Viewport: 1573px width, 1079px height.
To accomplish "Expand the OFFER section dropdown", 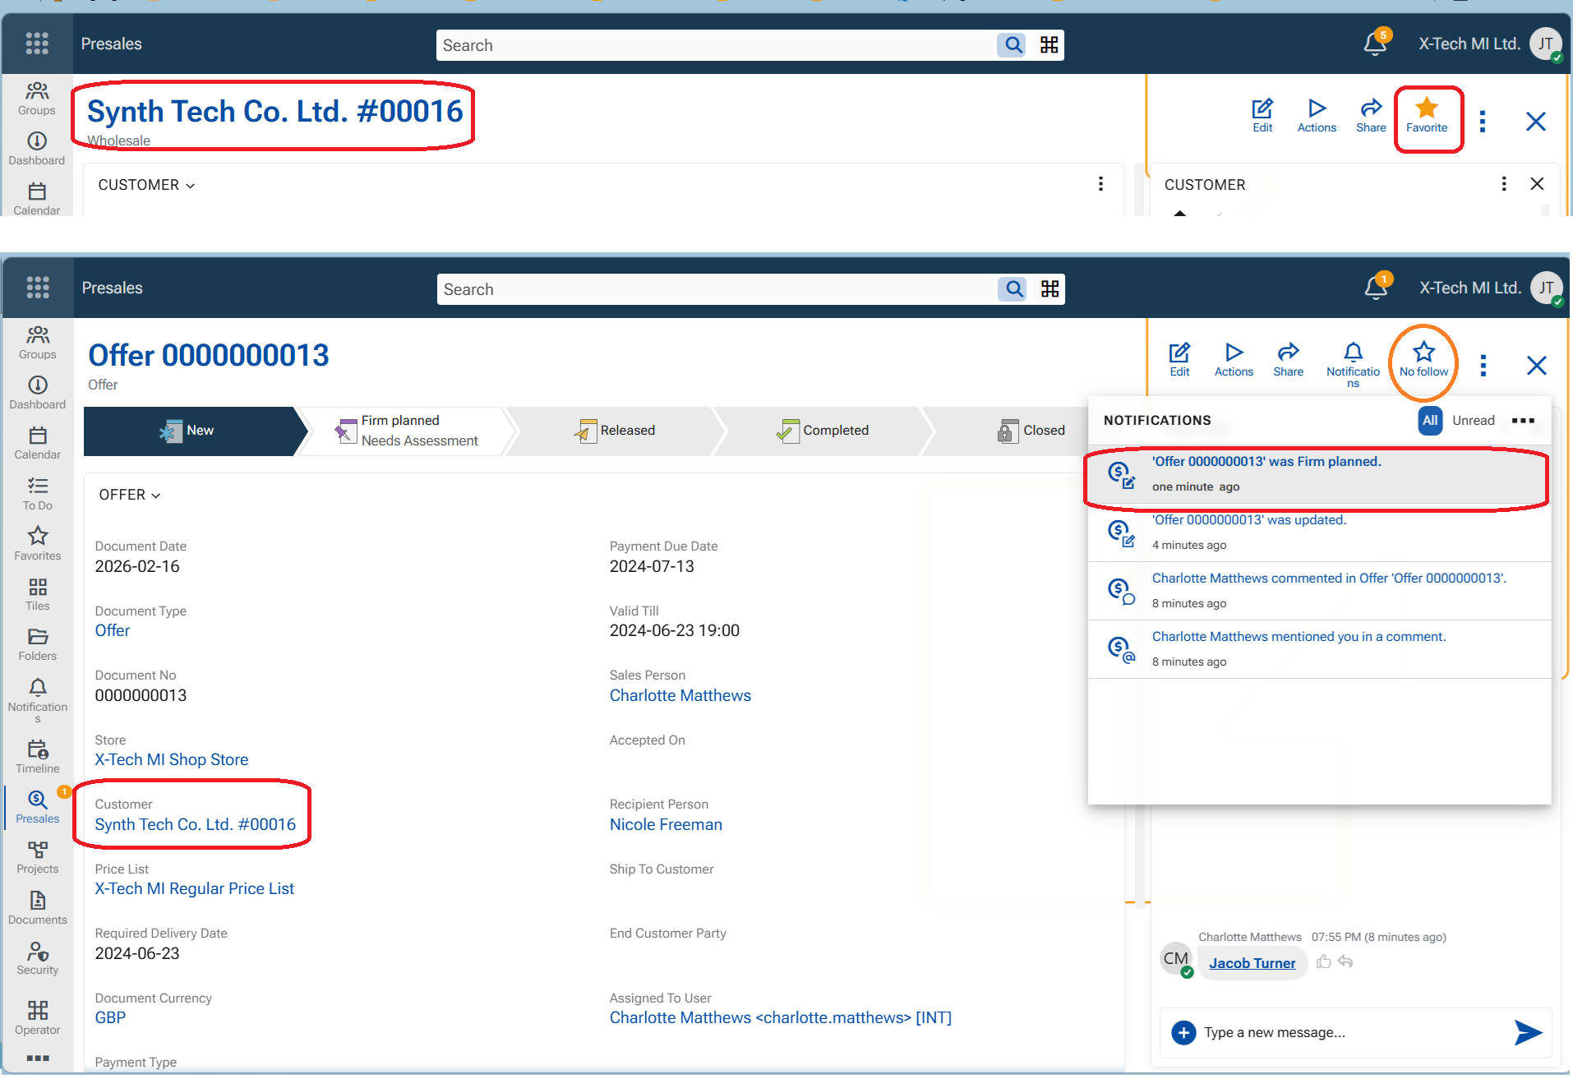I will click(x=130, y=495).
